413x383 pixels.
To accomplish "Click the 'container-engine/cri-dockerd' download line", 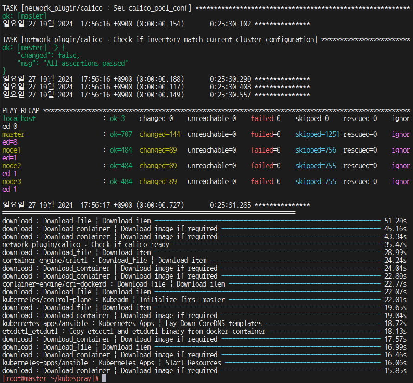I will (114, 284).
